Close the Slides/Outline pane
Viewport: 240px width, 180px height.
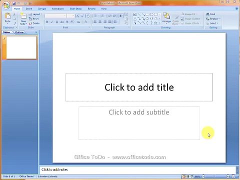click(x=36, y=32)
